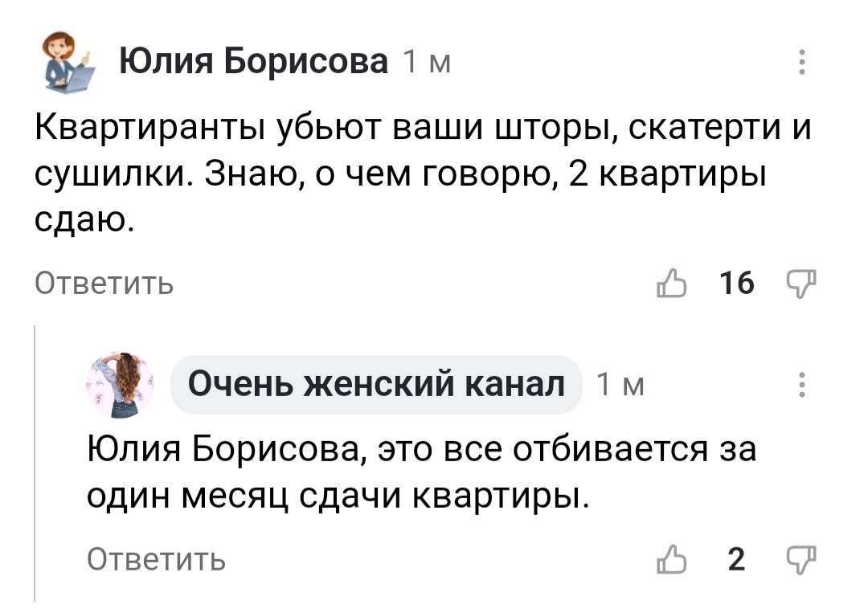Collapse the reply thread via the vertical line
This screenshot has height=613, width=868.
35,463
